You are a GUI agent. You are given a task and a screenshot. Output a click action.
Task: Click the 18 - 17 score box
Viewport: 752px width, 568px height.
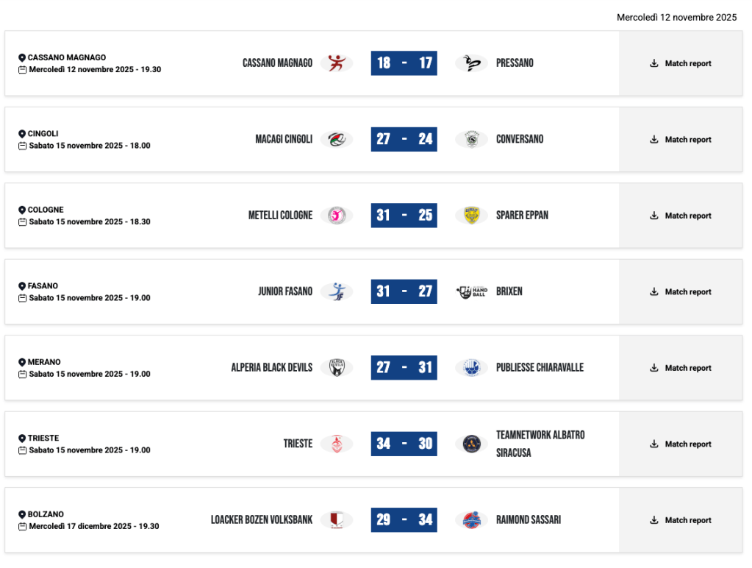click(404, 63)
